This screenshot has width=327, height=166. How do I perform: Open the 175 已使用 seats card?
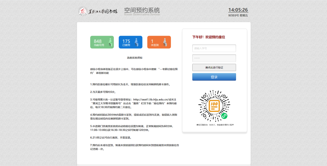tap(130, 42)
